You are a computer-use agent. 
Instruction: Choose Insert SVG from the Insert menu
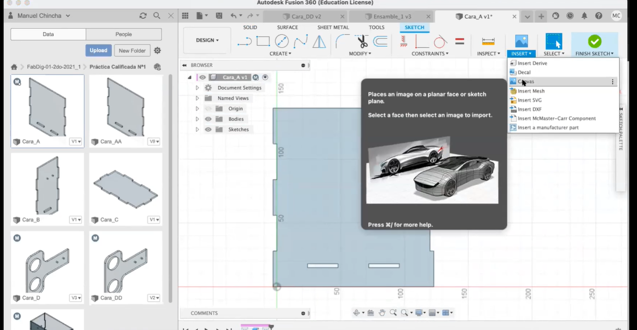pos(530,100)
